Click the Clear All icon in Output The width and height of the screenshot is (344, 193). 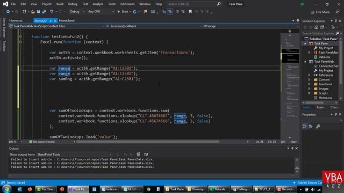pyautogui.click(x=138, y=154)
